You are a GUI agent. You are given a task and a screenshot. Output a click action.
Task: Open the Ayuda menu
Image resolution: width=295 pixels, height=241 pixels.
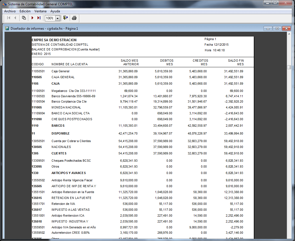coord(55,11)
